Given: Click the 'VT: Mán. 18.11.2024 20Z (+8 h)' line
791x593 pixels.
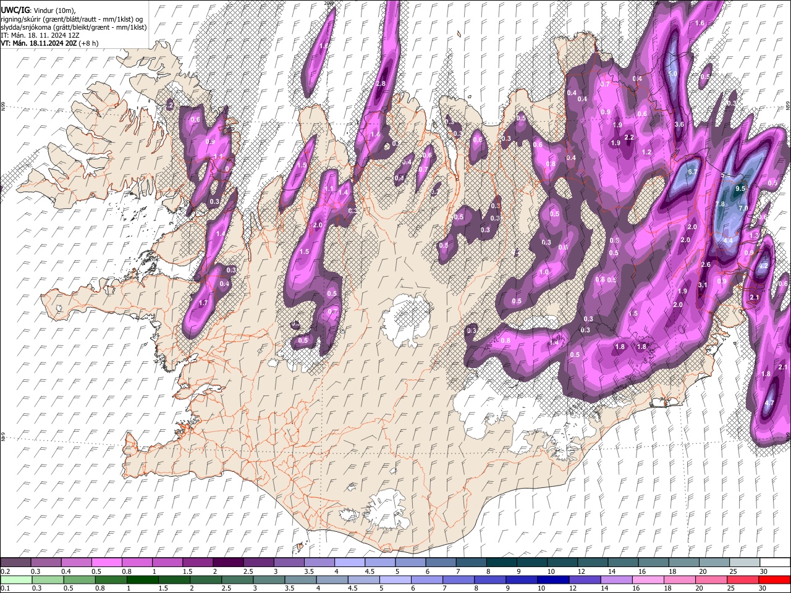Looking at the screenshot, I should 49,43.
